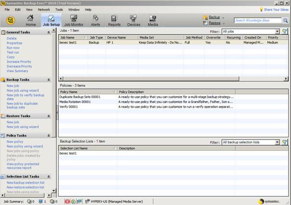Image resolution: width=291 pixels, height=205 pixels.
Task: Sort by the Policy Name column header
Action: [x=88, y=92]
